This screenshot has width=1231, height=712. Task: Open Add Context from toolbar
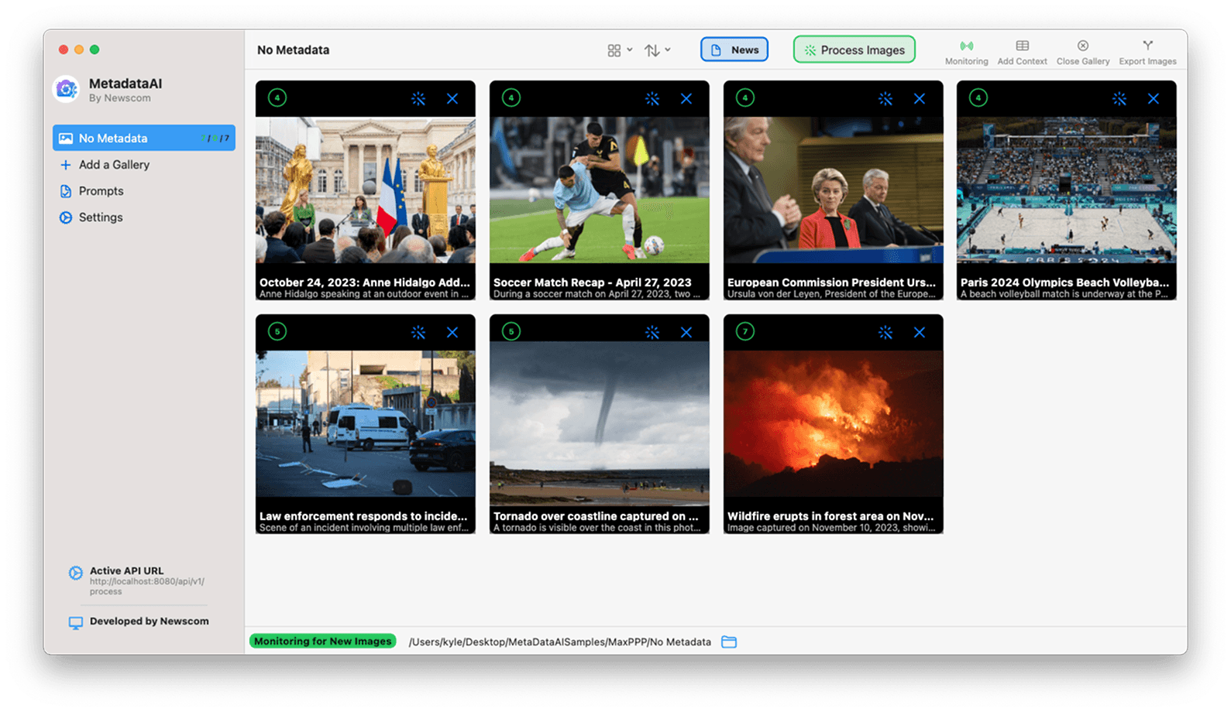tap(1022, 47)
